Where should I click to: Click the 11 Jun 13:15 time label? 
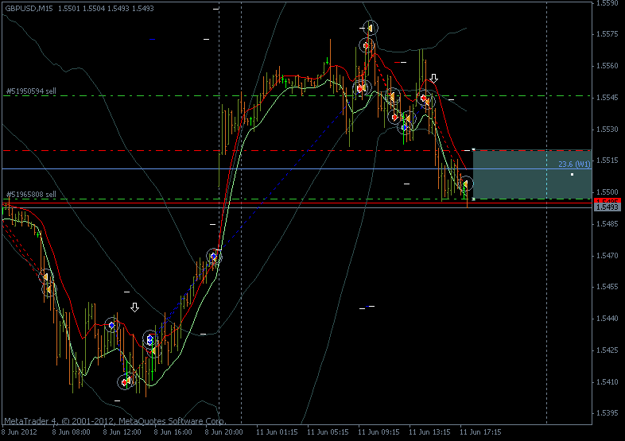click(x=429, y=432)
